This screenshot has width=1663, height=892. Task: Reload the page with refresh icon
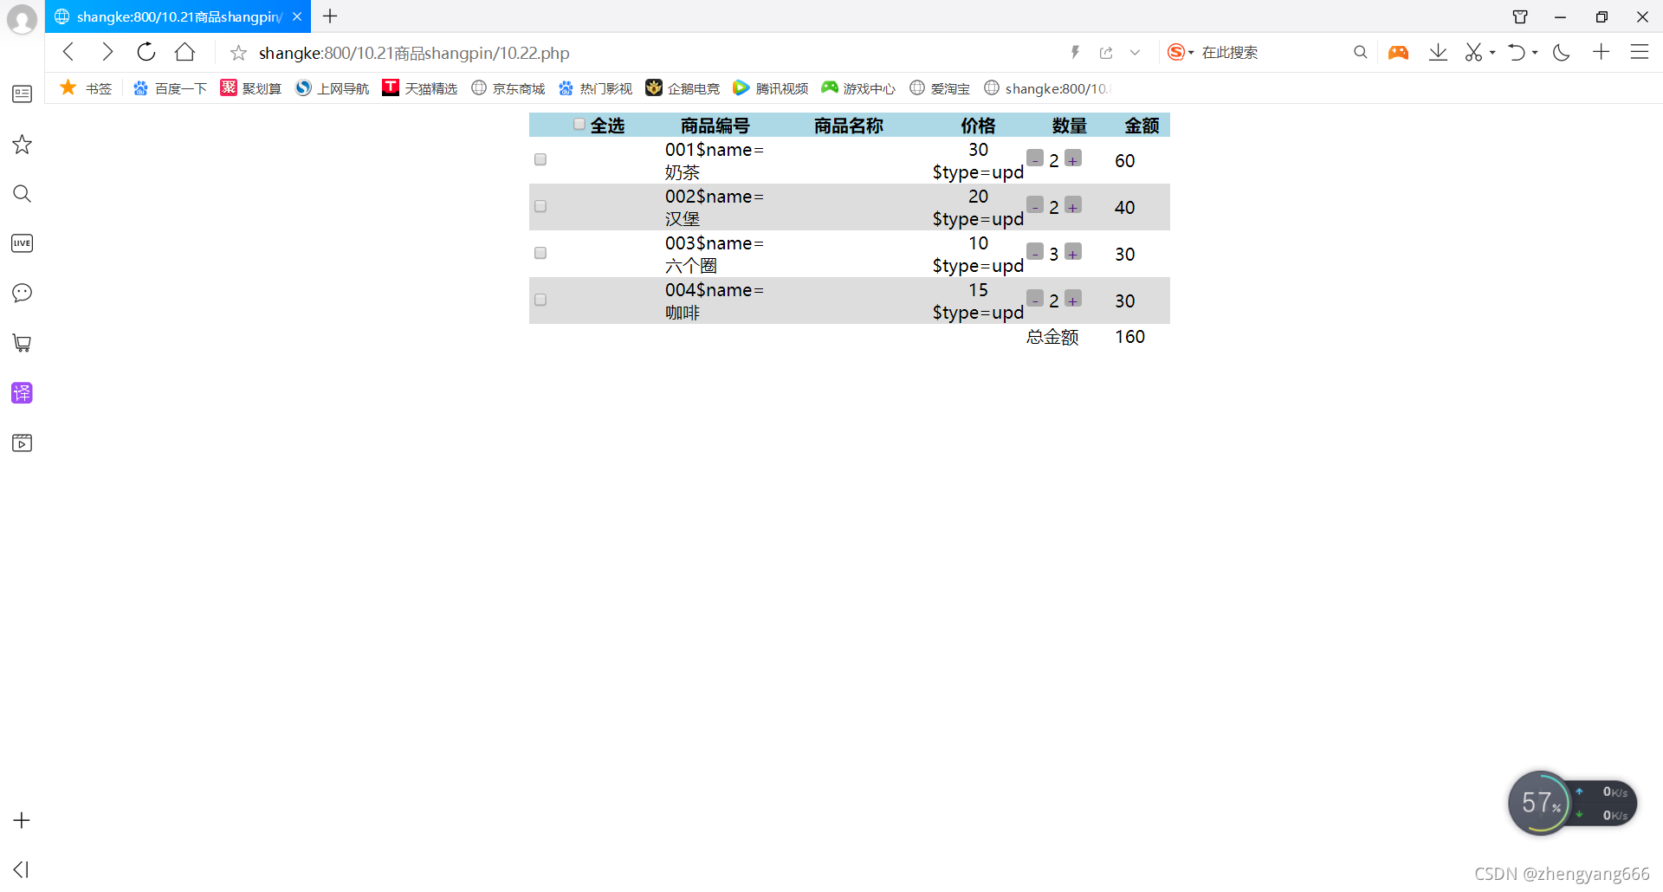[x=146, y=52]
